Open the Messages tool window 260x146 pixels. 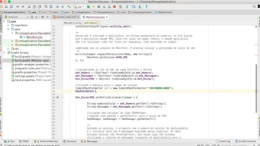coord(89,142)
